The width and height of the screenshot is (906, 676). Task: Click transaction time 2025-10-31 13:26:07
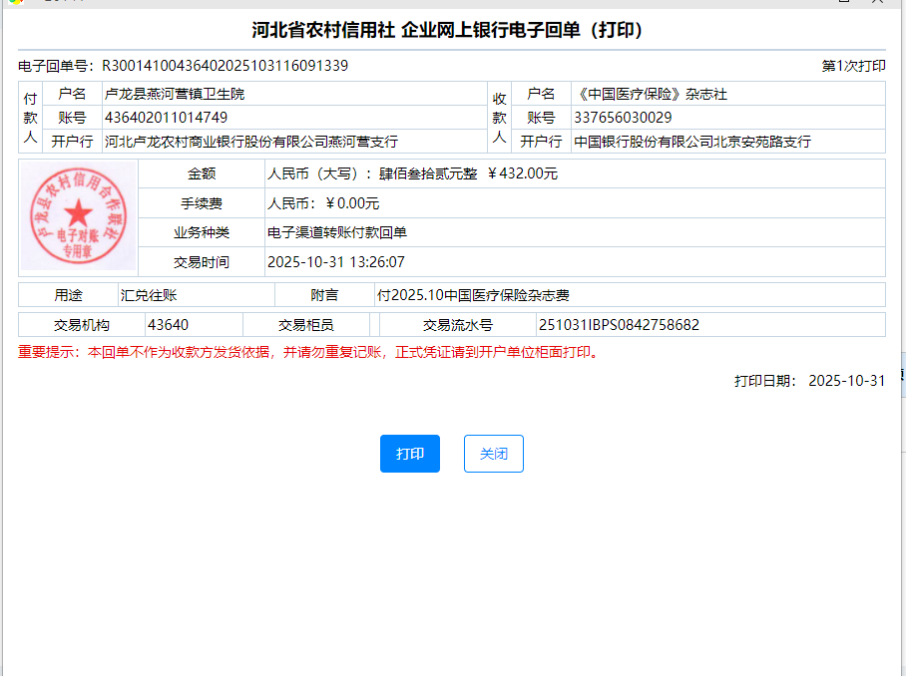(335, 262)
